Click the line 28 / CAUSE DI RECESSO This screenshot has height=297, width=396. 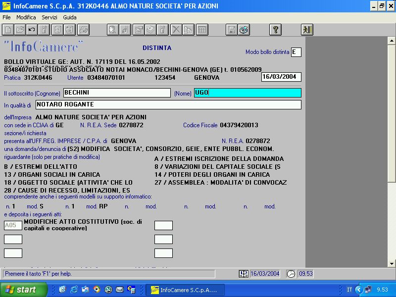click(67, 190)
